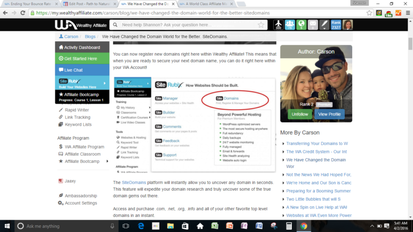Image resolution: width=413 pixels, height=232 pixels.
Task: Open Account Settings in sidebar
Action: point(81,203)
